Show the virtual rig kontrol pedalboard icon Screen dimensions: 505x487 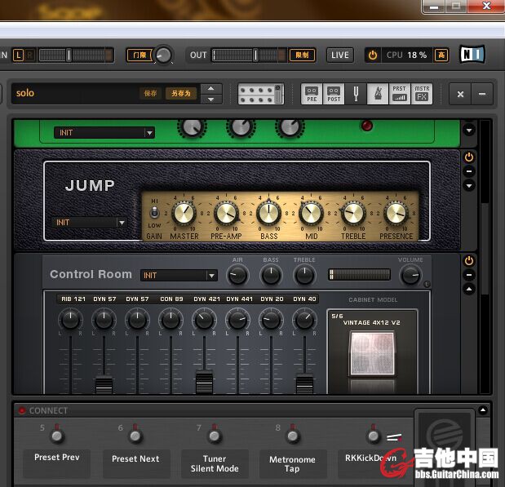click(x=261, y=94)
